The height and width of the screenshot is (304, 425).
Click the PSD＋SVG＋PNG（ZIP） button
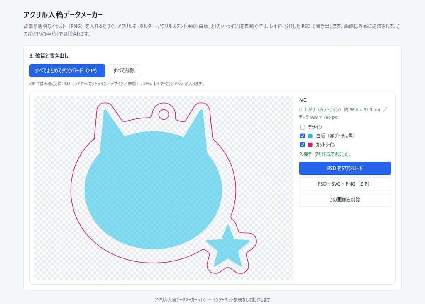click(345, 184)
